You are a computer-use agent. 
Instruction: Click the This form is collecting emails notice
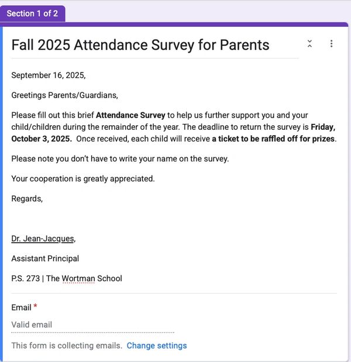(67, 346)
